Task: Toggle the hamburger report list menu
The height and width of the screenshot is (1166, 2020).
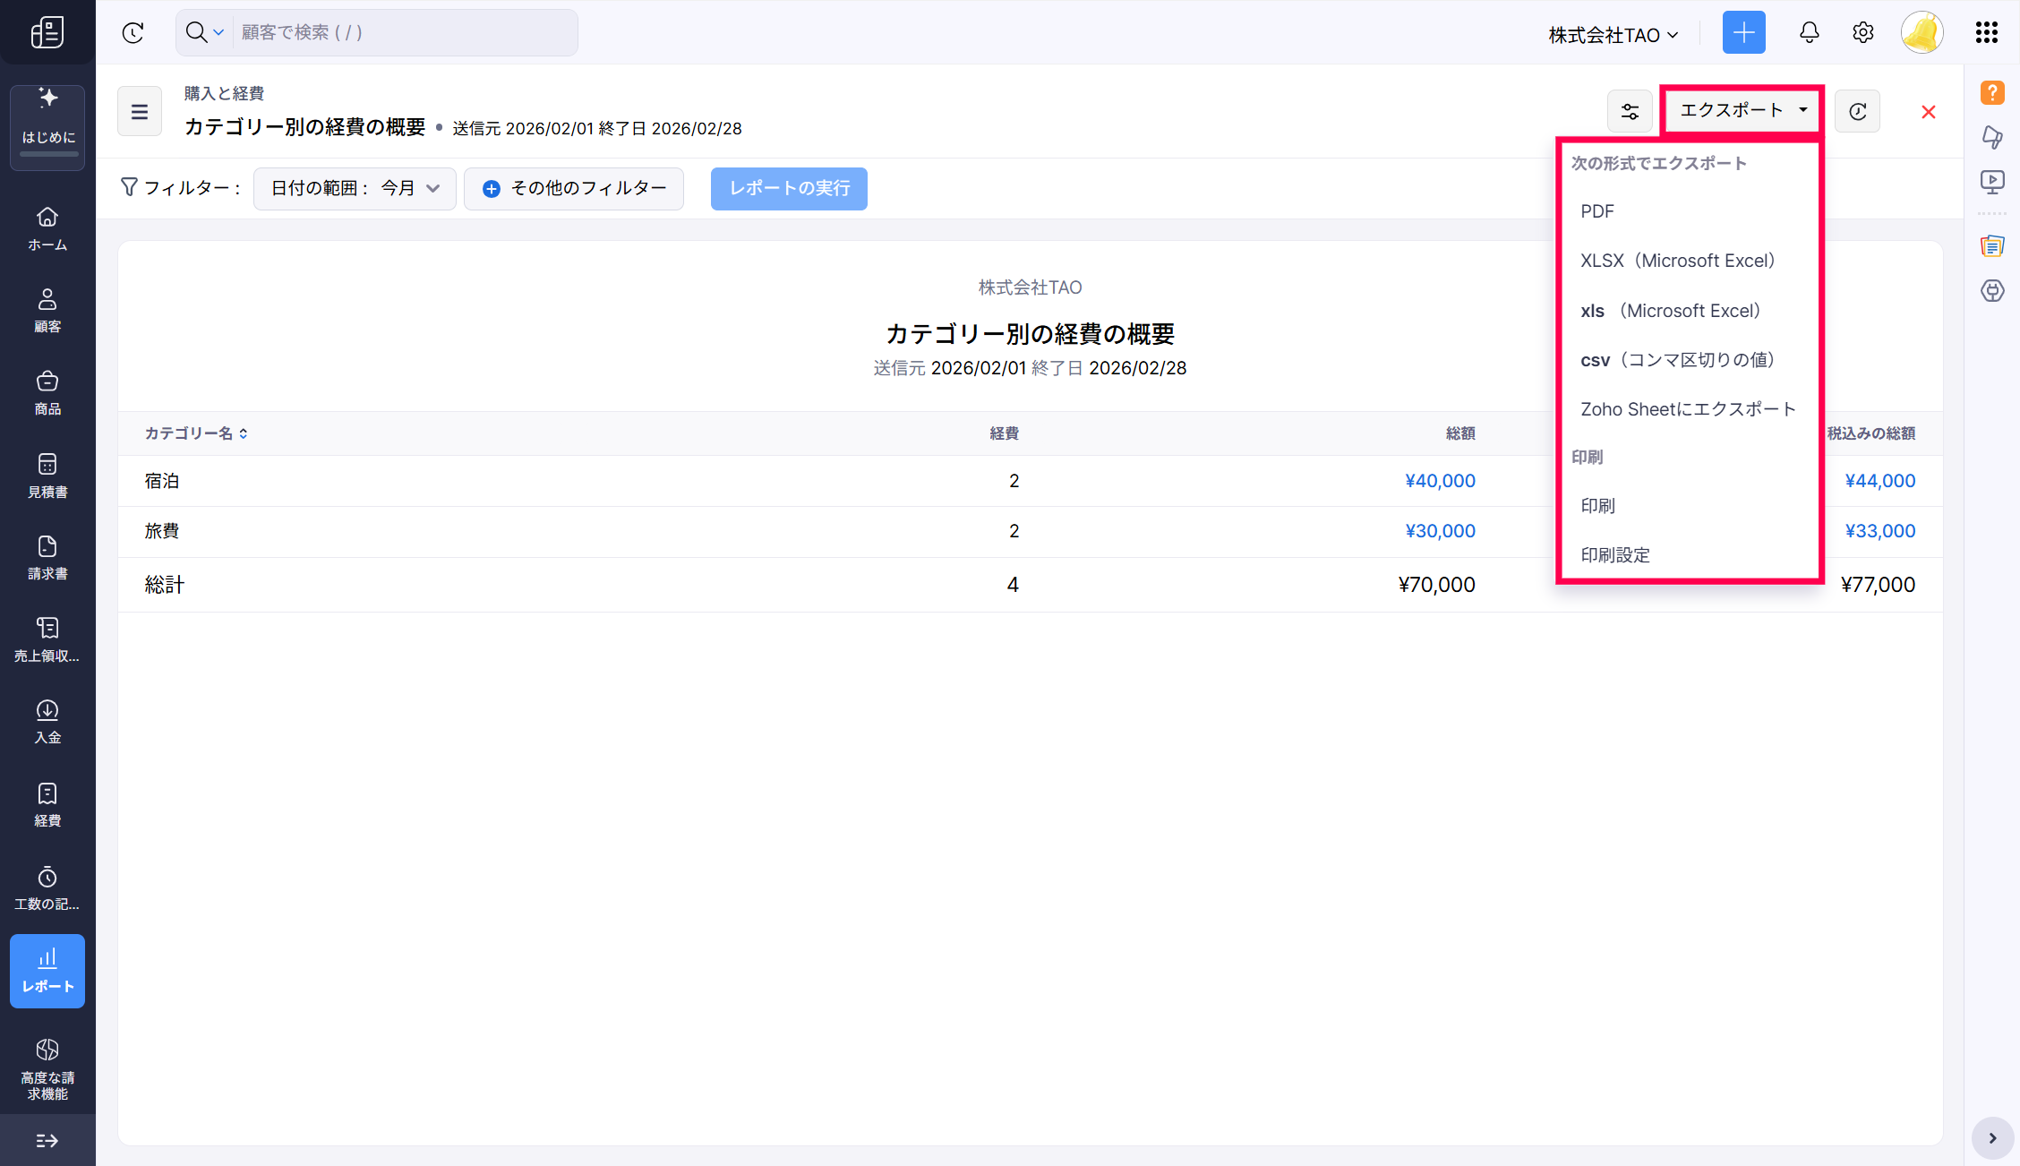Action: point(140,112)
